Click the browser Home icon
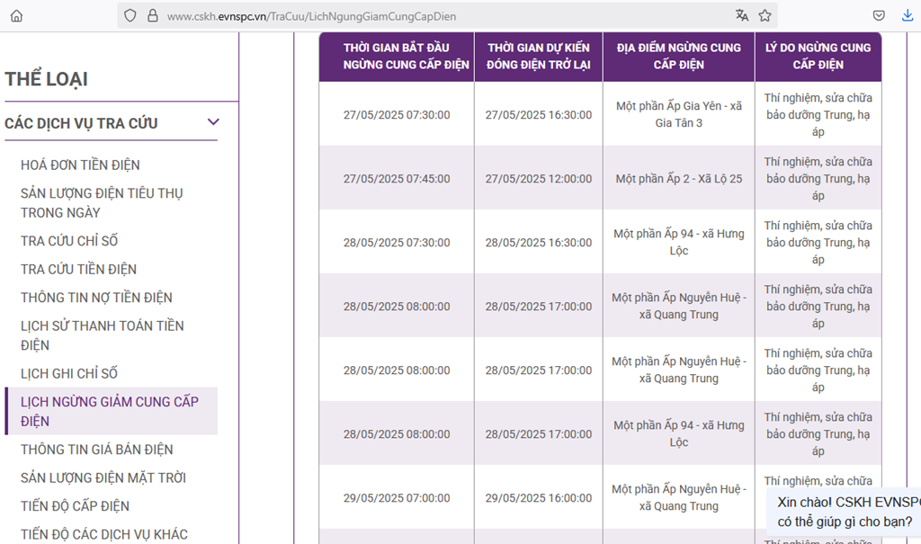Image resolution: width=921 pixels, height=544 pixels. click(x=16, y=15)
